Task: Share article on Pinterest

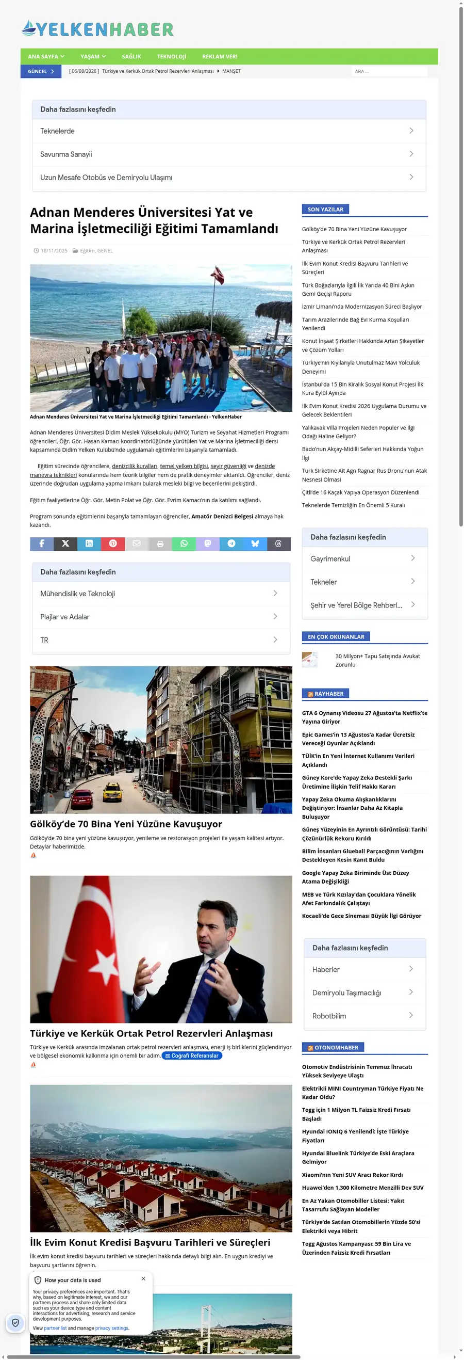Action: (x=113, y=543)
